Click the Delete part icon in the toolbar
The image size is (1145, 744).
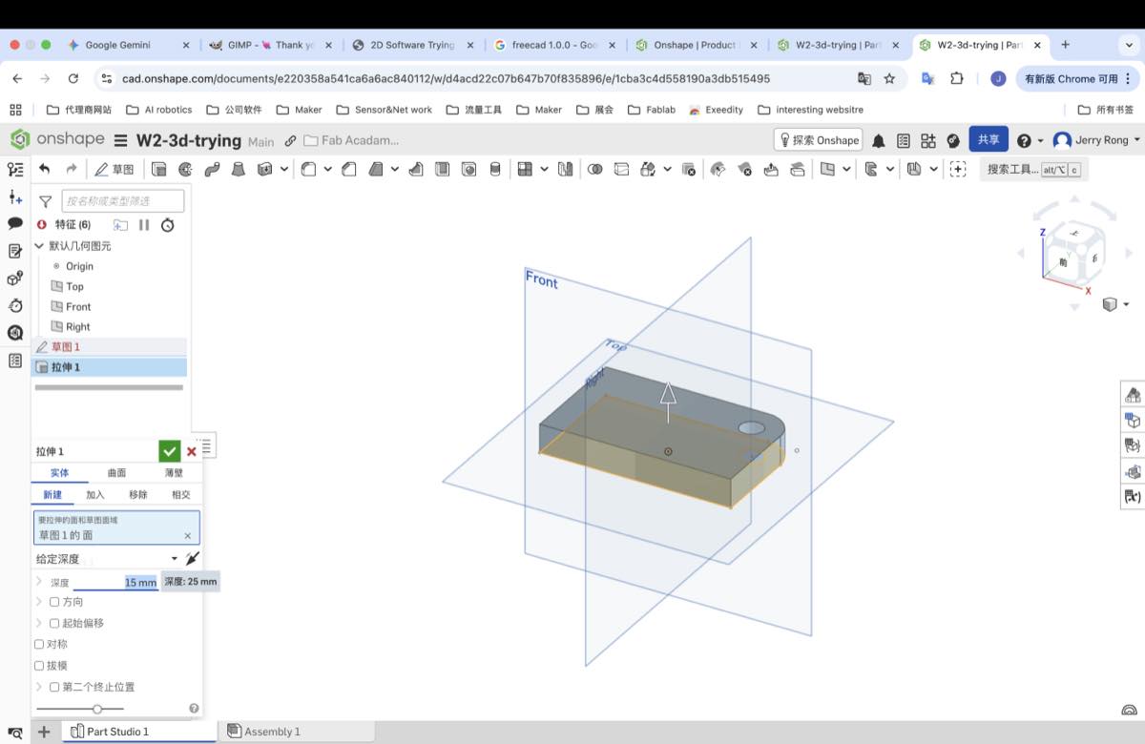click(689, 169)
